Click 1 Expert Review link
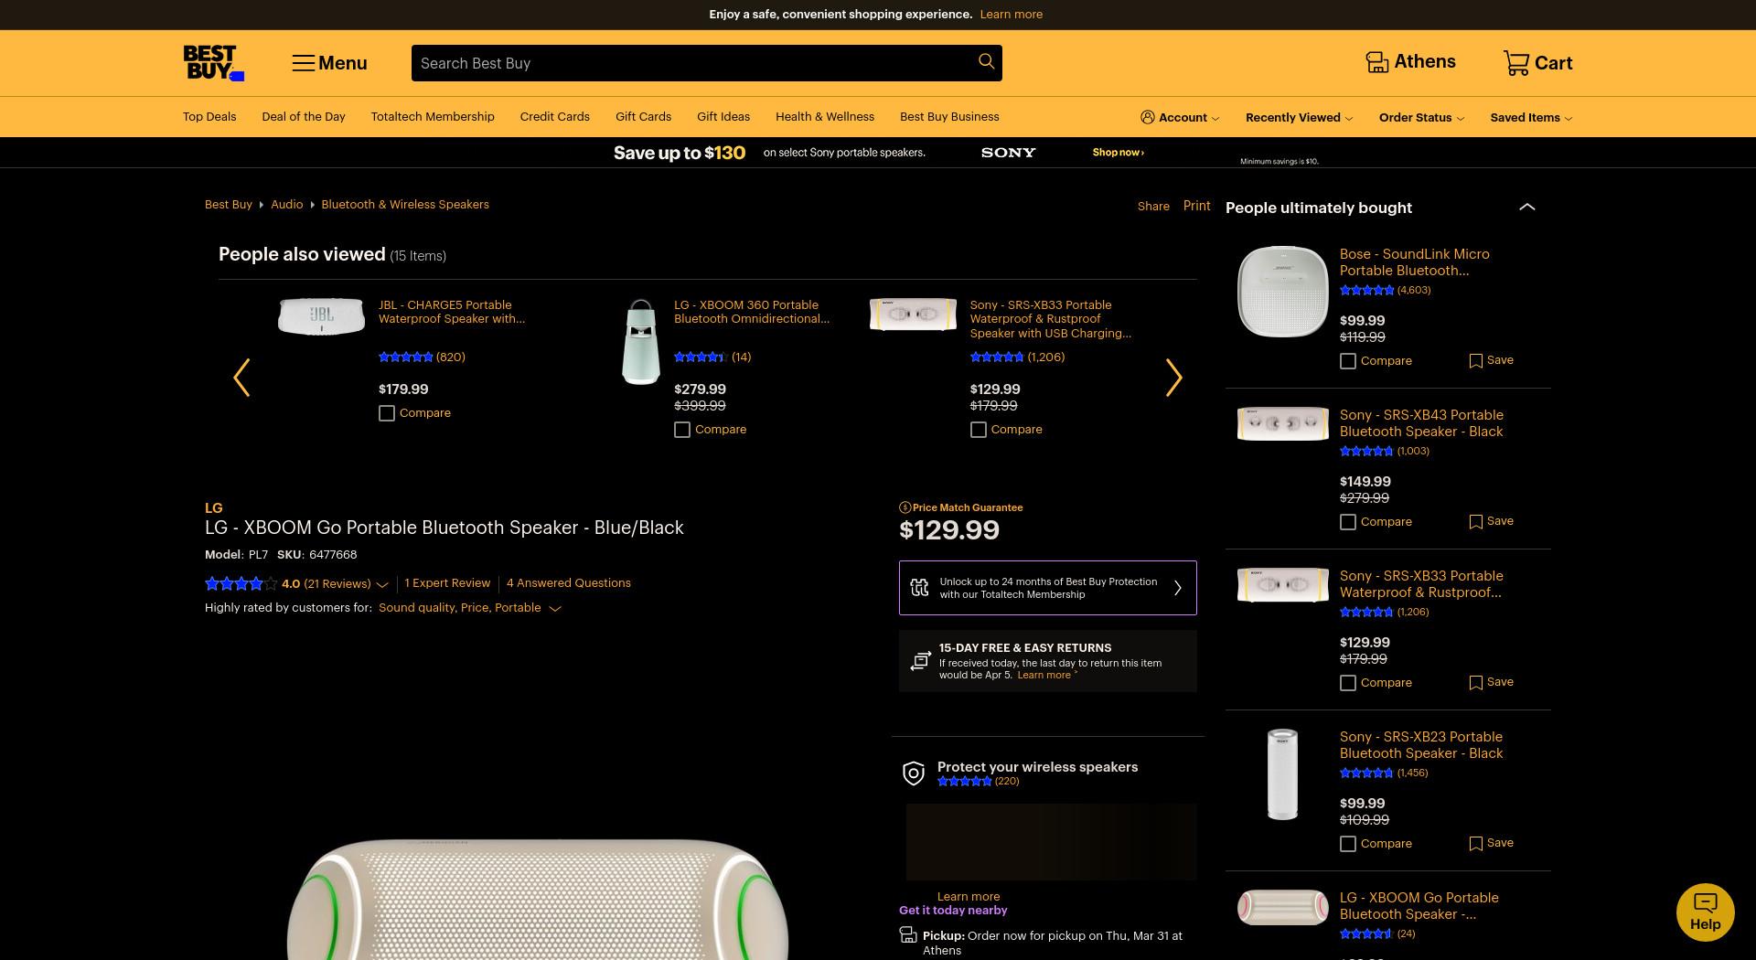Screen dimensions: 1756x960 tap(447, 582)
